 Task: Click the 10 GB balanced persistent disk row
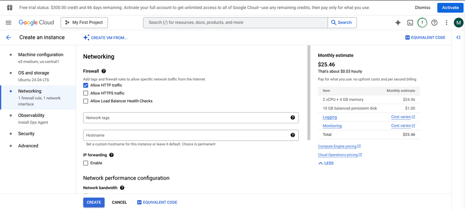pyautogui.click(x=369, y=108)
